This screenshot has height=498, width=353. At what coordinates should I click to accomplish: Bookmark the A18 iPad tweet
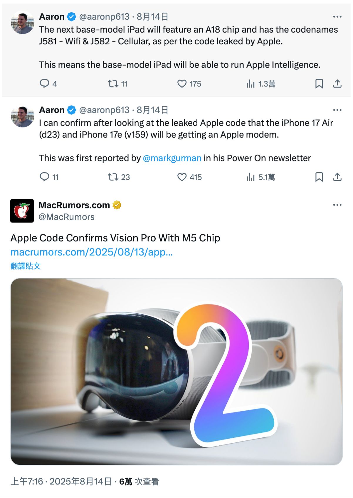coord(319,84)
